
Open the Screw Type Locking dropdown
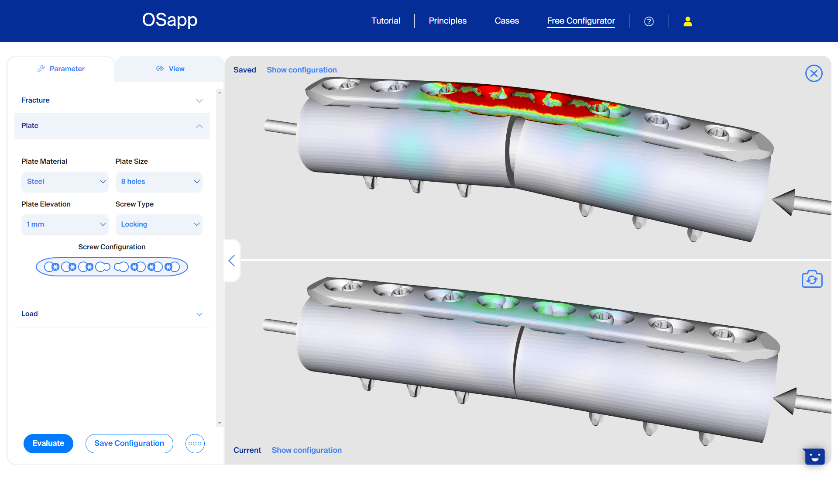pyautogui.click(x=159, y=224)
